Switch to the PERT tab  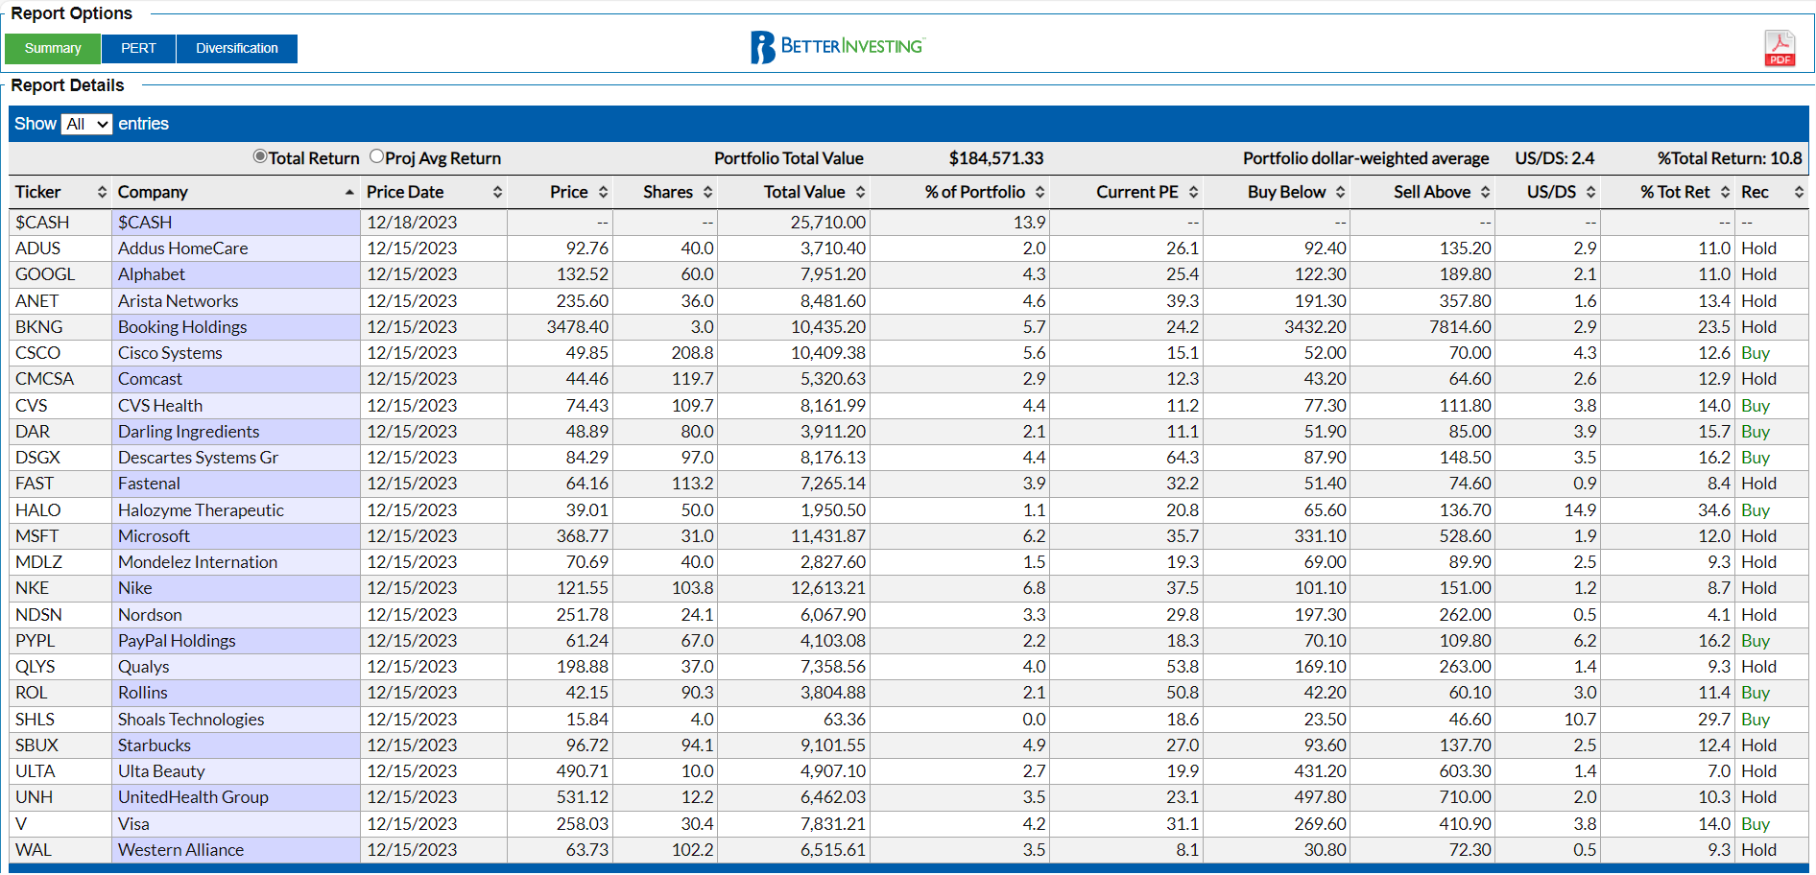(x=138, y=48)
